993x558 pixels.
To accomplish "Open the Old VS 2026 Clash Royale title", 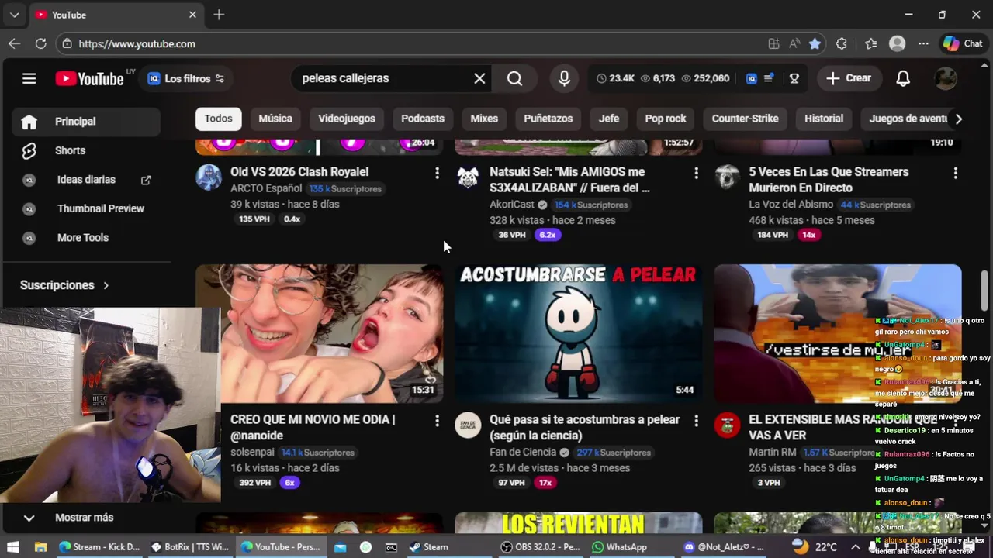I will click(x=299, y=172).
